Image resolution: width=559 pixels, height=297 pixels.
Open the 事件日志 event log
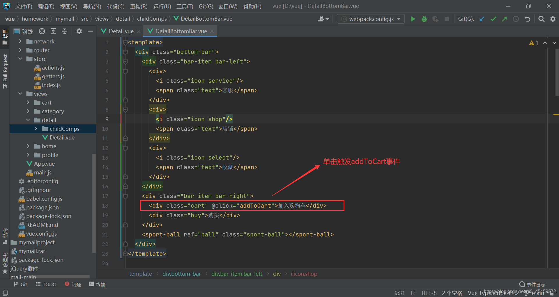532,284
